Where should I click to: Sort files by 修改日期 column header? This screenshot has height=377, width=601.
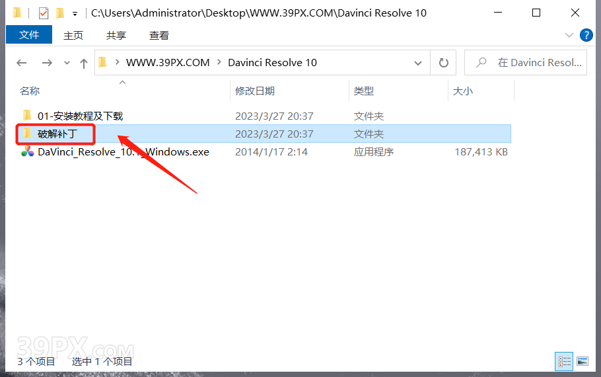tap(255, 91)
